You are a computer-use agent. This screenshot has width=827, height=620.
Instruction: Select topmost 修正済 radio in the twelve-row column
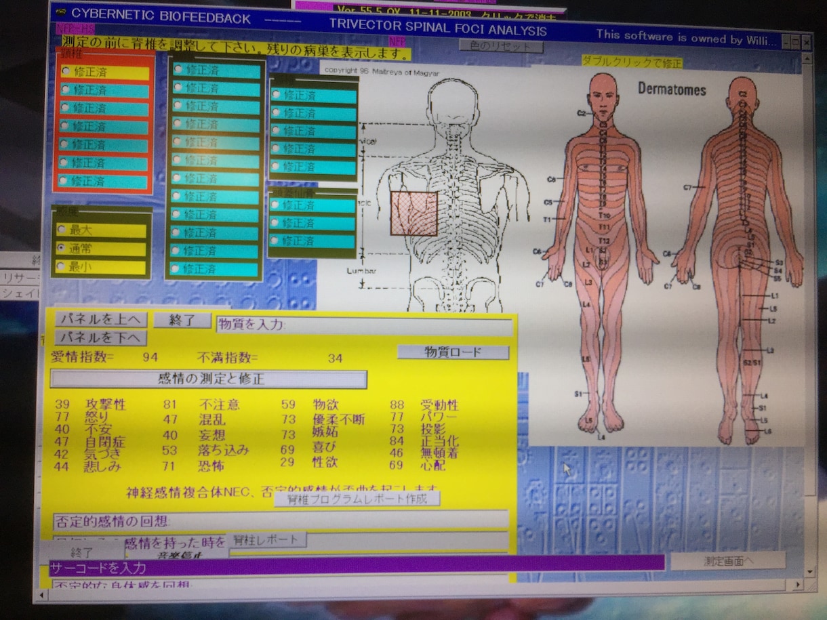178,69
